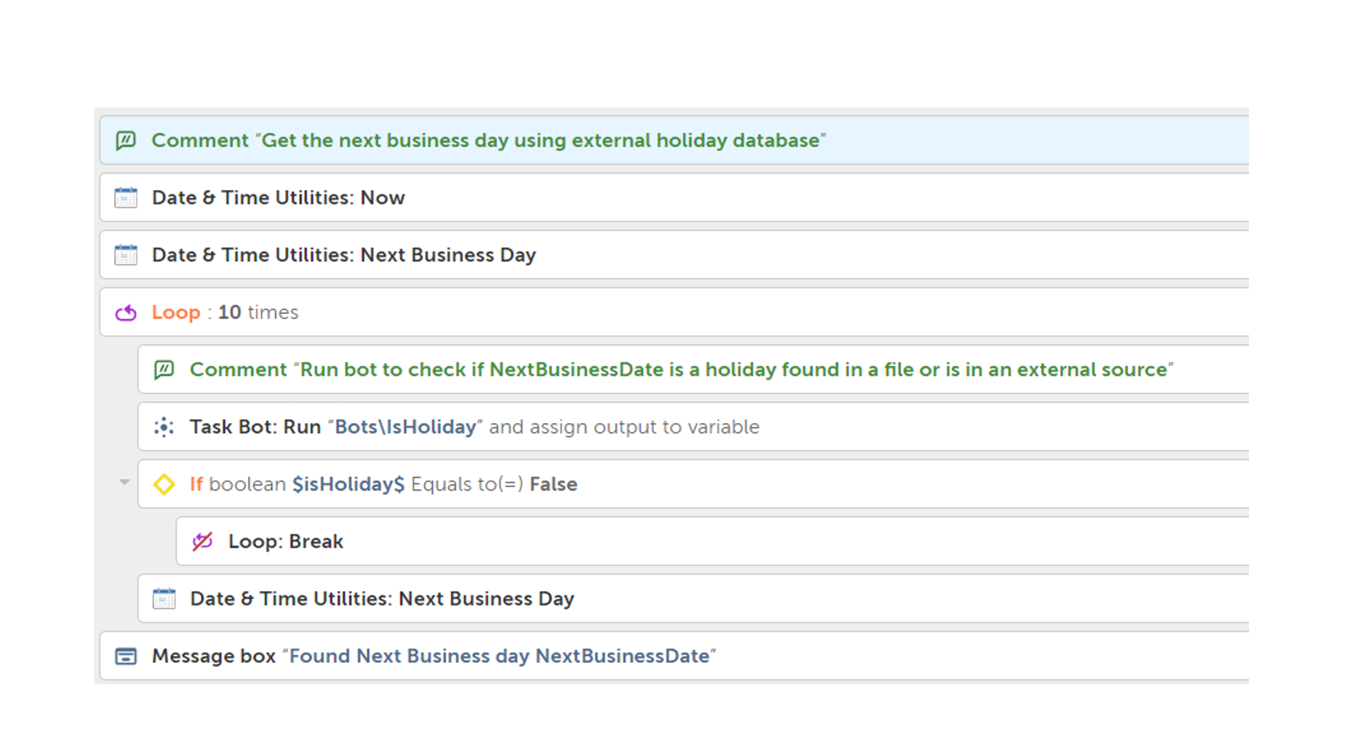Click the $isHoliday$ variable in the If condition

click(x=348, y=484)
